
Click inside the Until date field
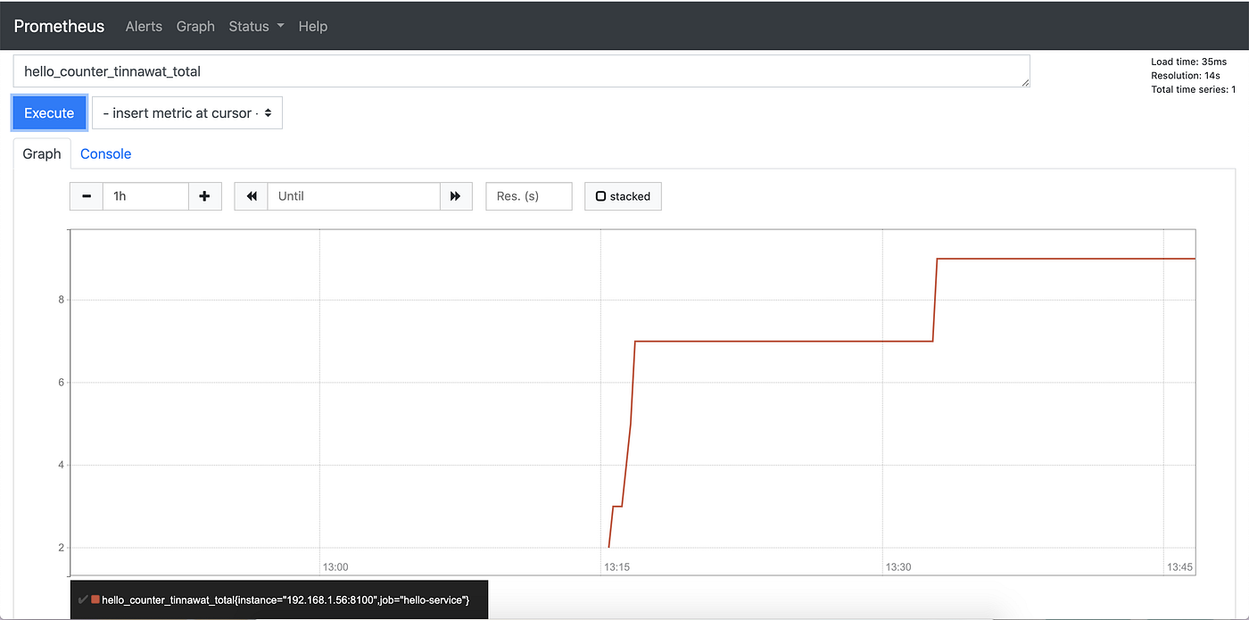coord(353,196)
